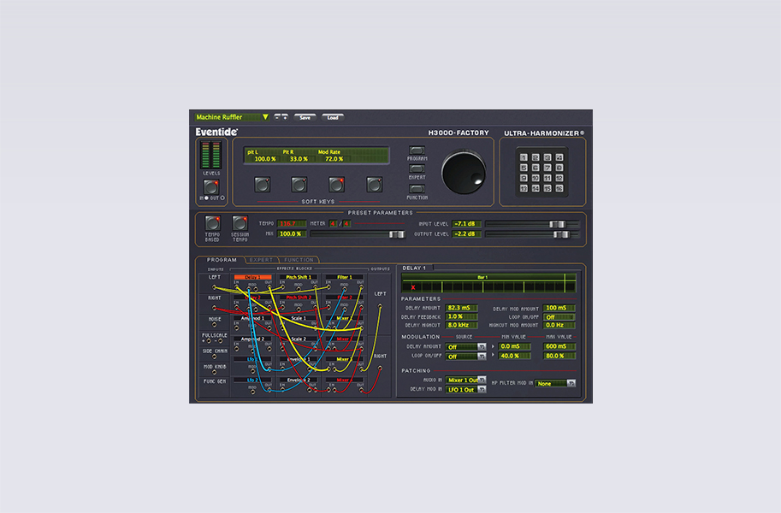Click keypad button 13
This screenshot has width=781, height=513.
click(524, 189)
